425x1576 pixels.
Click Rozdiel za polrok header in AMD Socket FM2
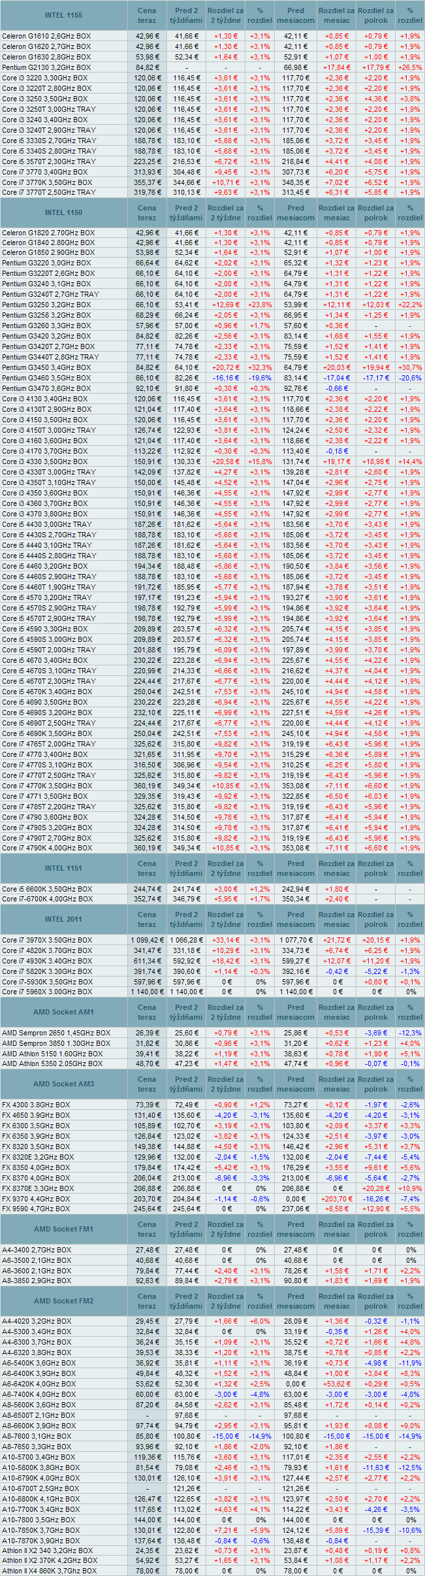click(x=375, y=1301)
